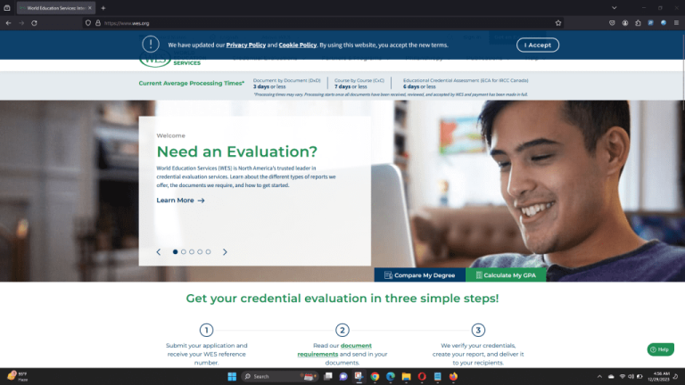Screen dimensions: 685x385
Task: Expand the system tray hidden icons chevron
Action: pyautogui.click(x=599, y=376)
